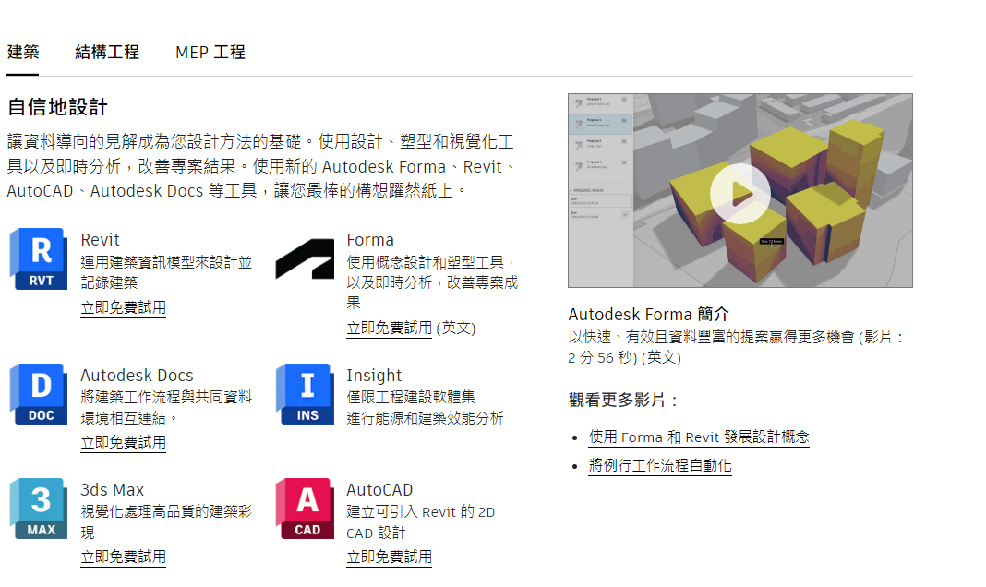Image resolution: width=986 pixels, height=587 pixels.
Task: Play the Autodesk Forma intro video
Action: pos(740,194)
